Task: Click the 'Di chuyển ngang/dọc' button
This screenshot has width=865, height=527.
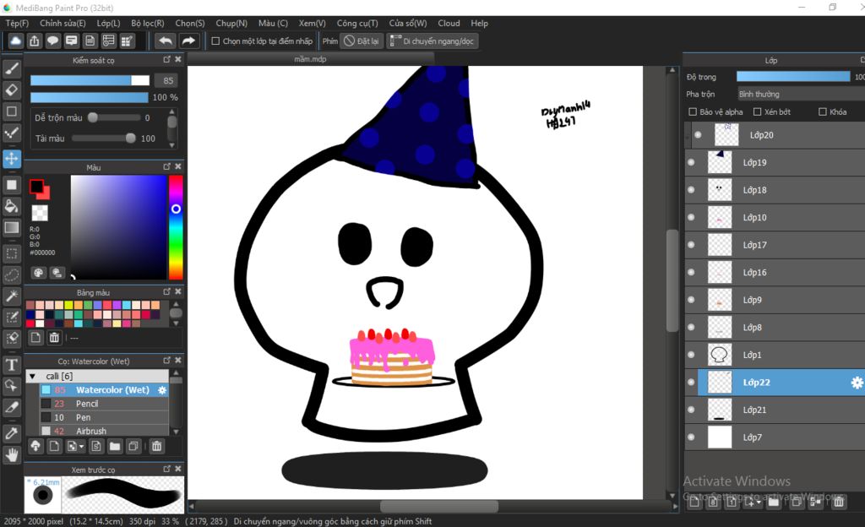Action: point(432,41)
